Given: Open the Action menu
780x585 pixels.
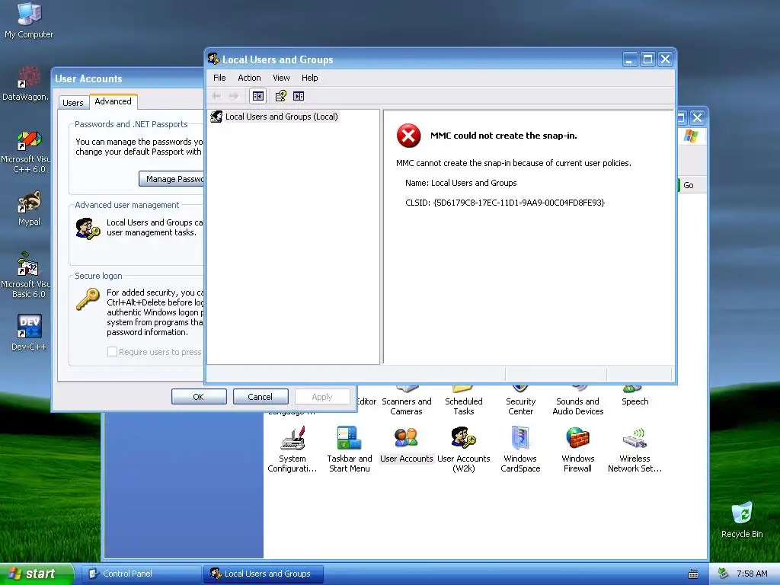Looking at the screenshot, I should [249, 78].
